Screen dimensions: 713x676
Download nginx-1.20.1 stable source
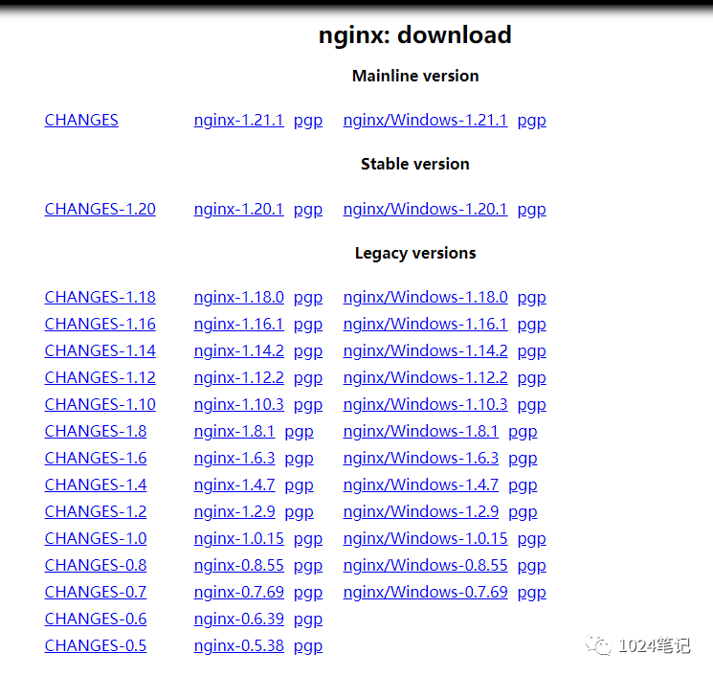[238, 210]
